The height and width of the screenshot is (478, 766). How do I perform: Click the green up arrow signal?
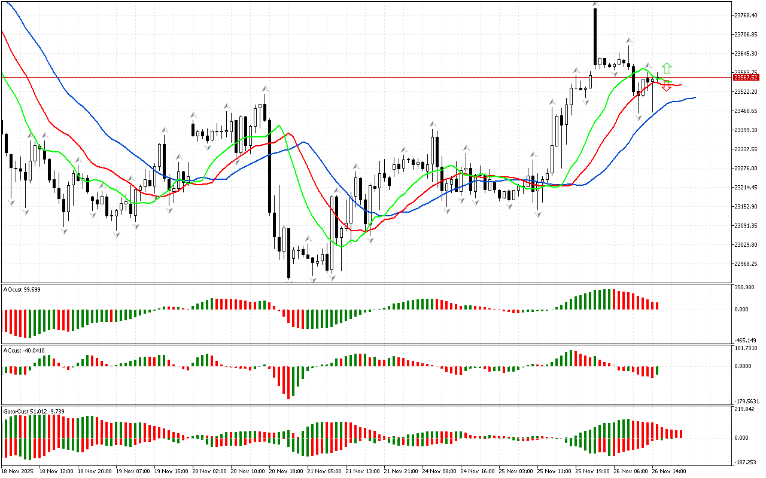[x=667, y=68]
